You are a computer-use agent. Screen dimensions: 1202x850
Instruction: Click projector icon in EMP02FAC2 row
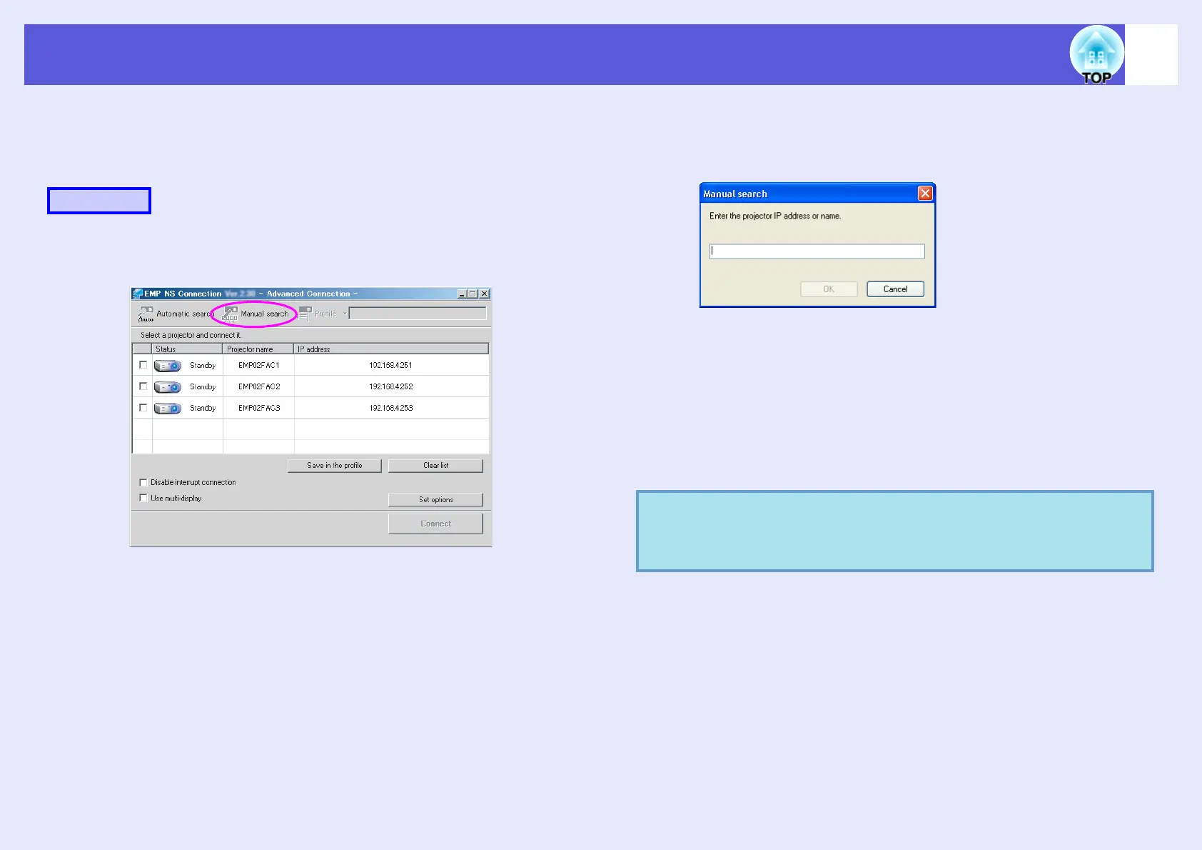pyautogui.click(x=168, y=387)
